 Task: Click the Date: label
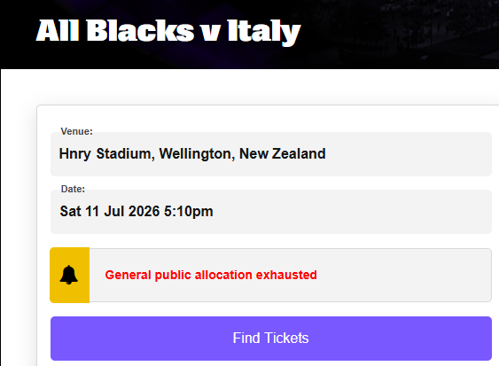73,189
